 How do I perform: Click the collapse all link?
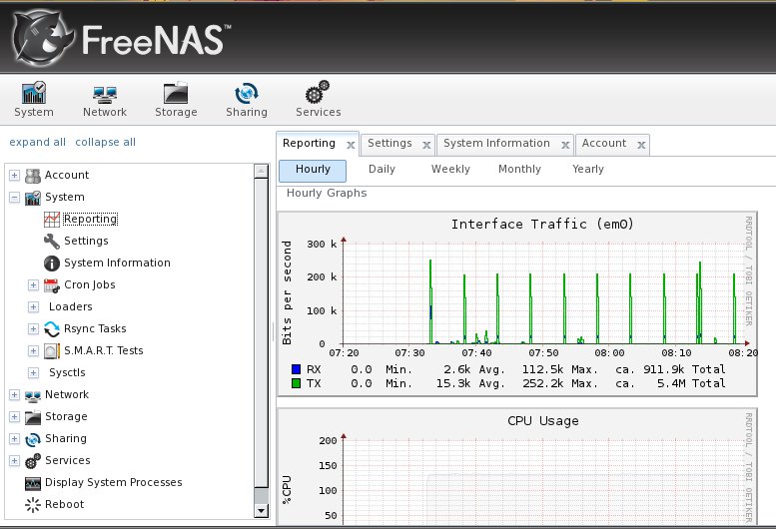pos(105,143)
